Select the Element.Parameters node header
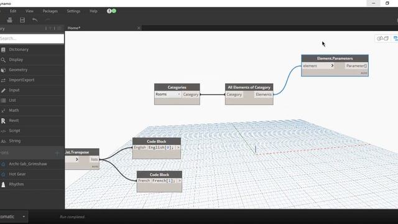 pyautogui.click(x=335, y=58)
